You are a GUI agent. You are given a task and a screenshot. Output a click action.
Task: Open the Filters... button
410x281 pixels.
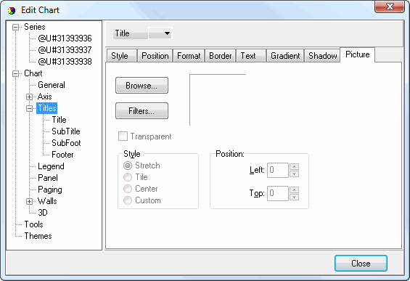coord(142,110)
